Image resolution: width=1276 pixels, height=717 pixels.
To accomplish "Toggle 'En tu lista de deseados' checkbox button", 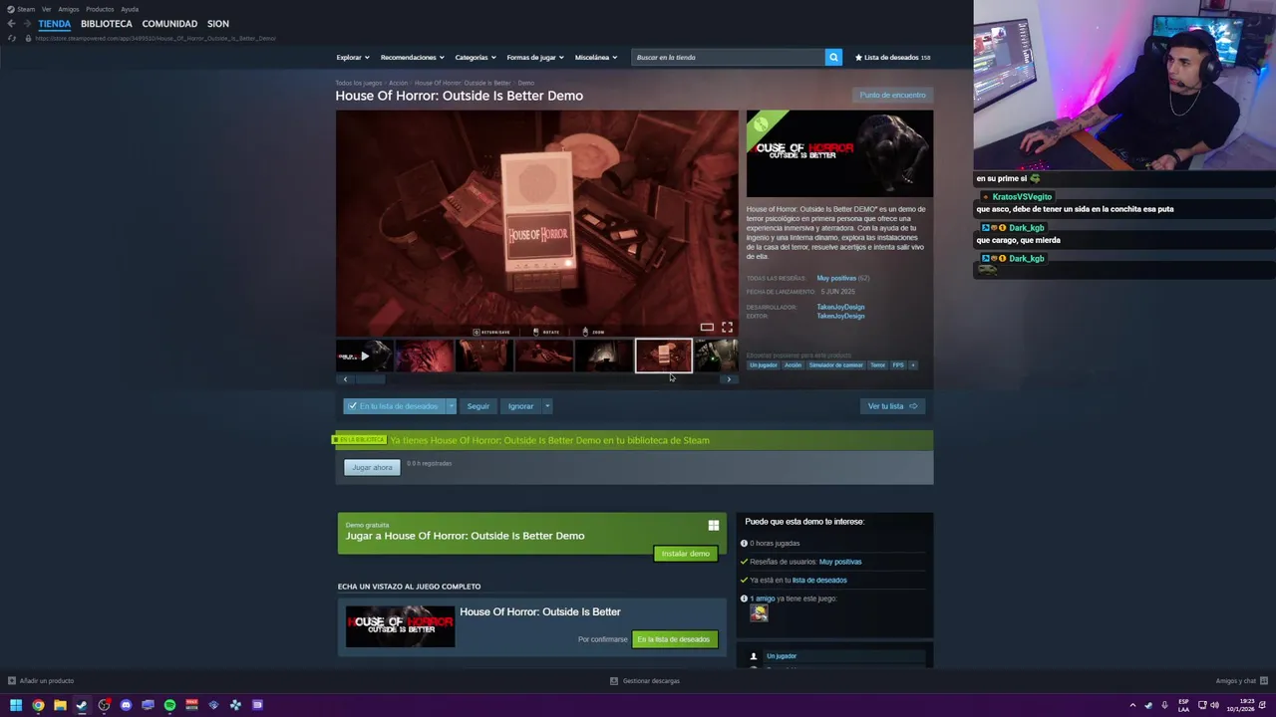I will click(x=394, y=406).
